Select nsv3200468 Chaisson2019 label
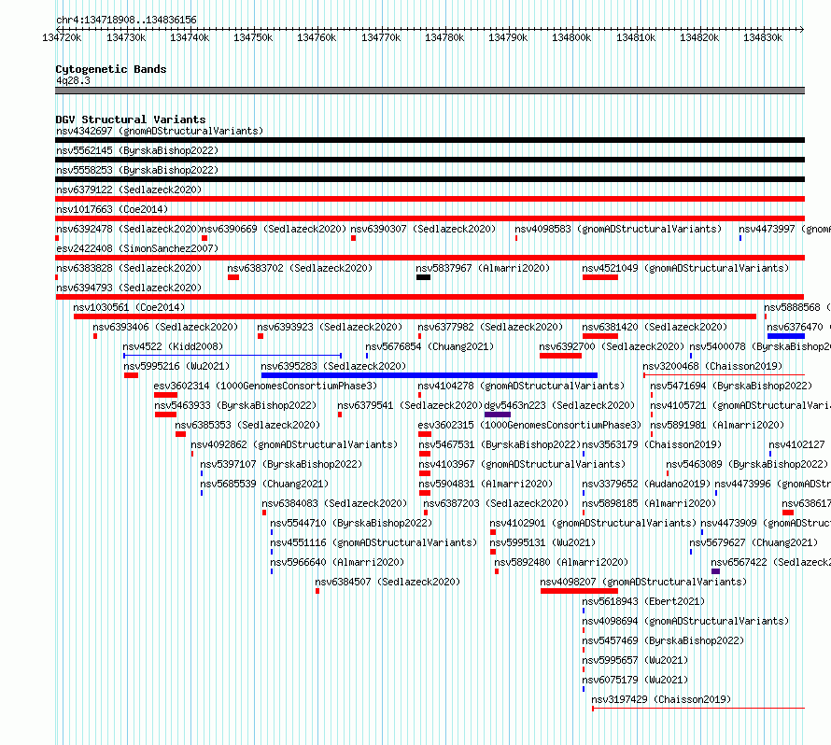 pyautogui.click(x=712, y=366)
